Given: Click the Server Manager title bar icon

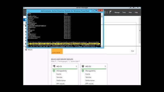Looking at the screenshot, I should [x=24, y=8].
